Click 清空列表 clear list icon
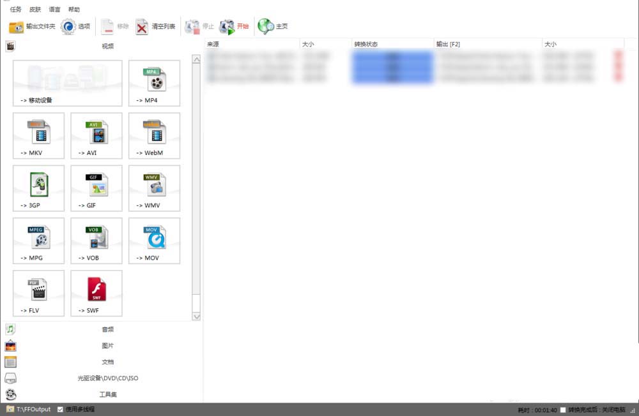Image resolution: width=639 pixels, height=416 pixels. 141,27
